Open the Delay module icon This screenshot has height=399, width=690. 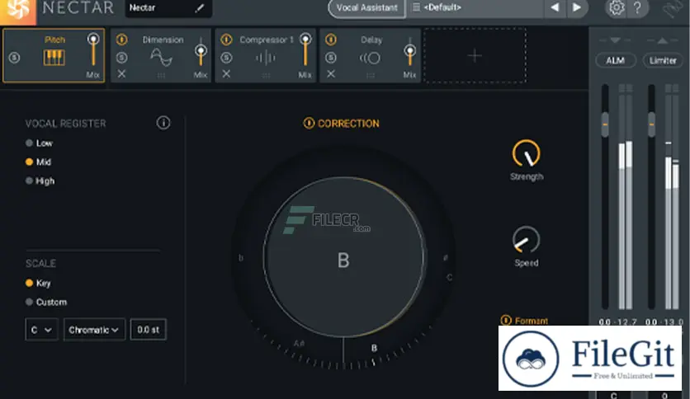click(370, 58)
